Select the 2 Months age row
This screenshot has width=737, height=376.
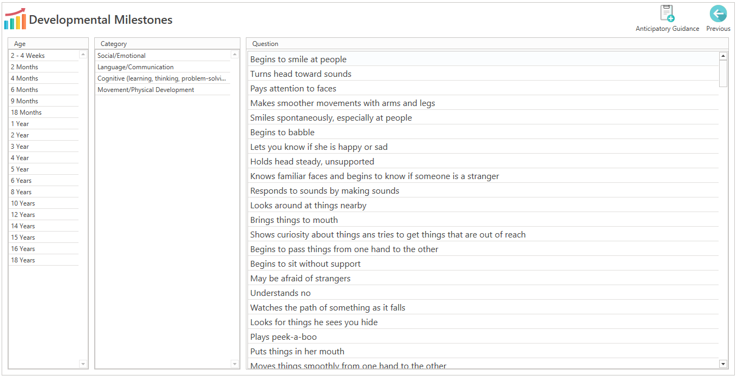coord(43,67)
